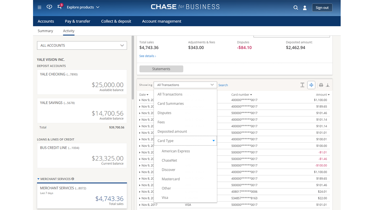Click the See details link
This screenshot has height=210, width=374.
[x=148, y=56]
